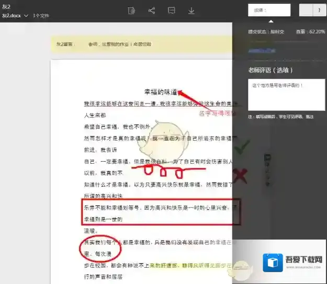Click the document line 前进，我告诉
The image size is (327, 284).
pyautogui.click(x=100, y=150)
